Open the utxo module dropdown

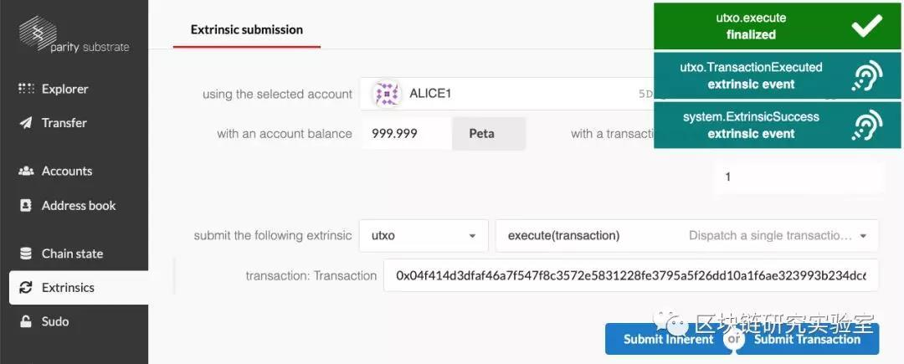pyautogui.click(x=424, y=236)
